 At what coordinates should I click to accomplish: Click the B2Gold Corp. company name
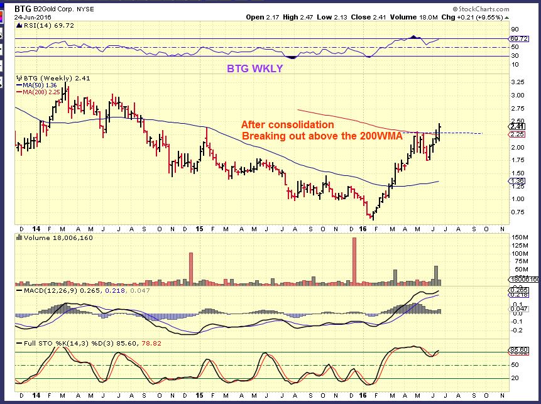point(54,9)
